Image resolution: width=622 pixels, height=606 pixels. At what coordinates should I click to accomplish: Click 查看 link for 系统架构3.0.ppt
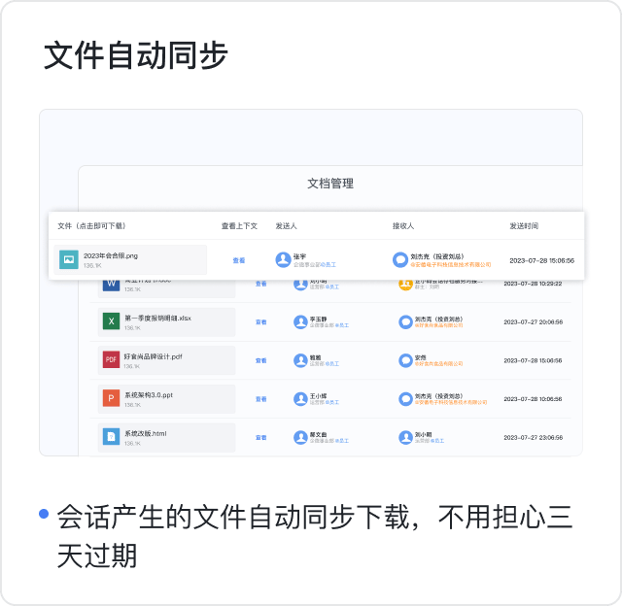pyautogui.click(x=260, y=399)
